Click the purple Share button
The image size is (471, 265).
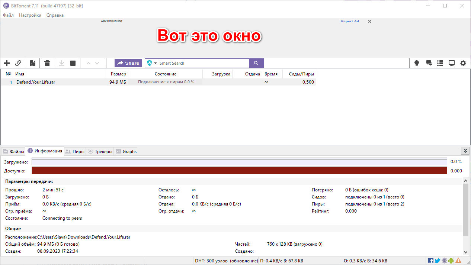128,63
